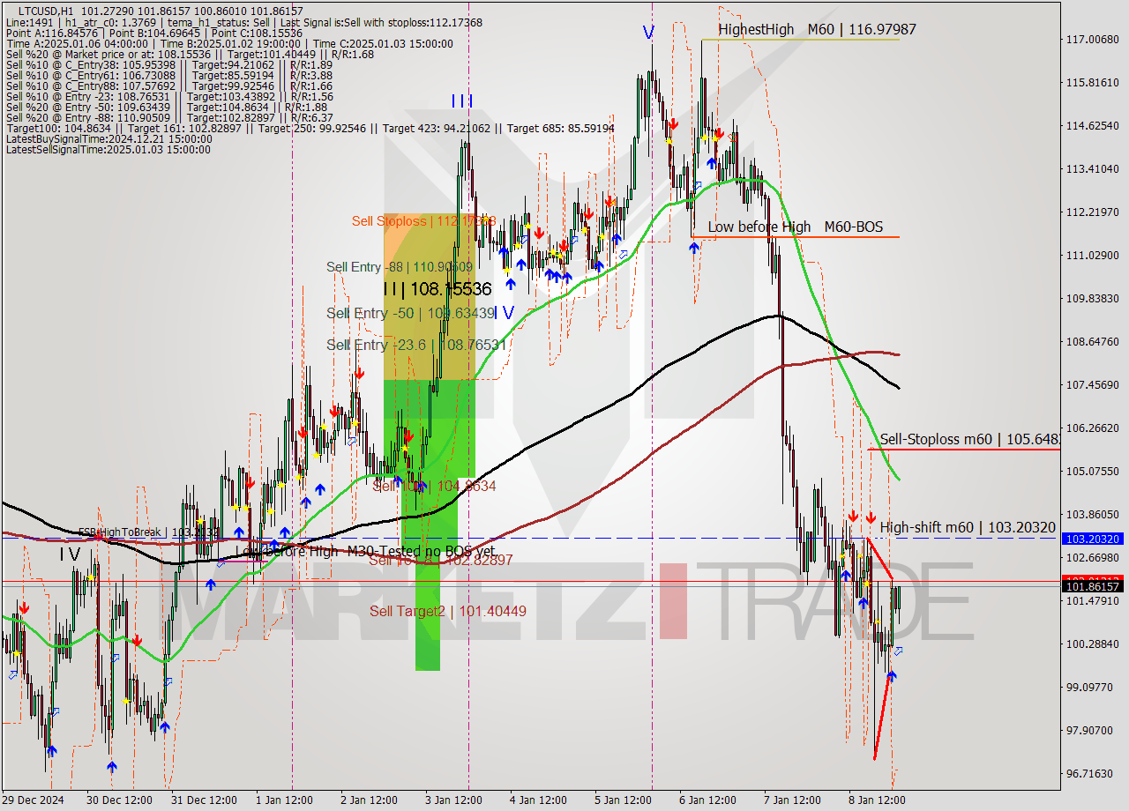Select the Sell Entry -88 label
Screen dimensions: 1129x811
(x=400, y=266)
